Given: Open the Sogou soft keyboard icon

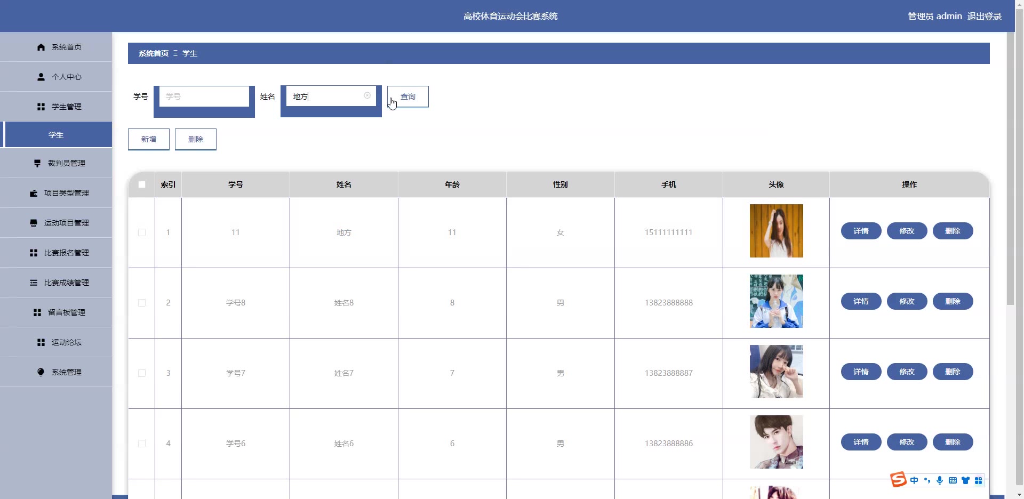Looking at the screenshot, I should (x=953, y=480).
